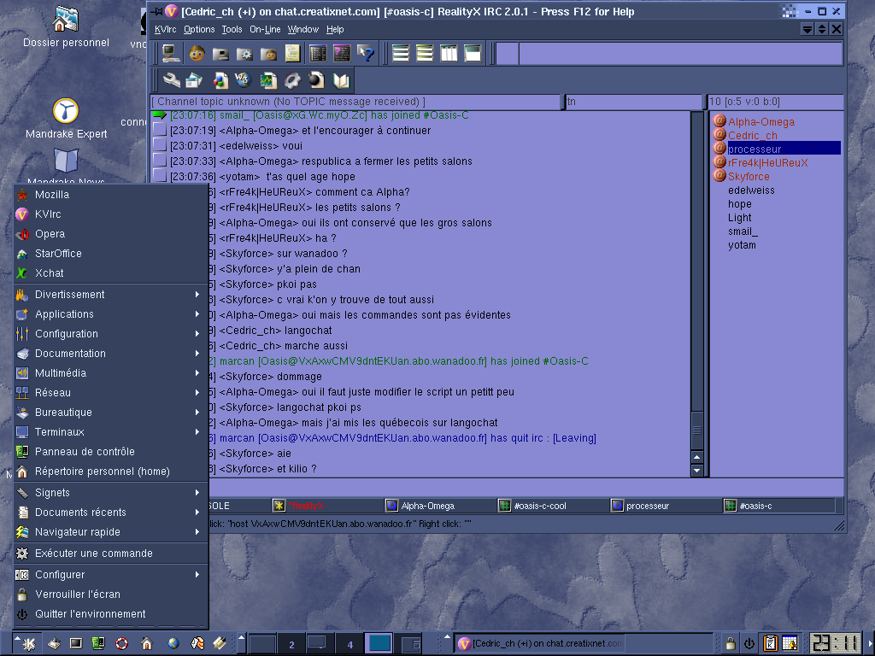Screen dimensions: 875x656
Task: Click the green chart document icon
Action: 268,81
